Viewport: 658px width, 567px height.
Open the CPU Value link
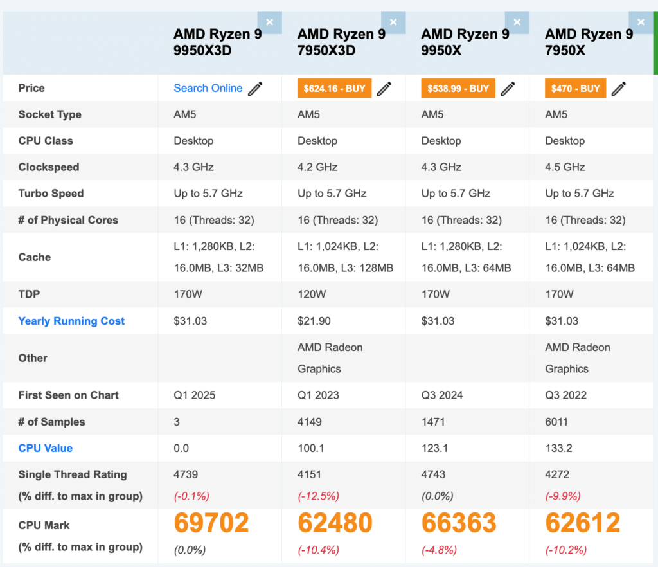[46, 448]
